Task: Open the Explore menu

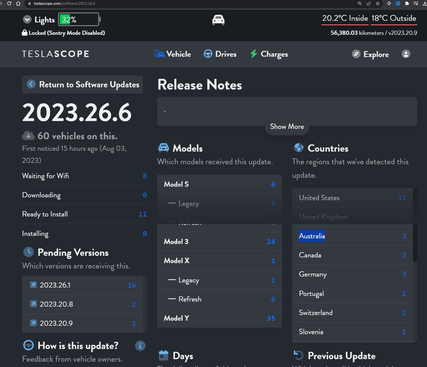Action: [x=370, y=54]
